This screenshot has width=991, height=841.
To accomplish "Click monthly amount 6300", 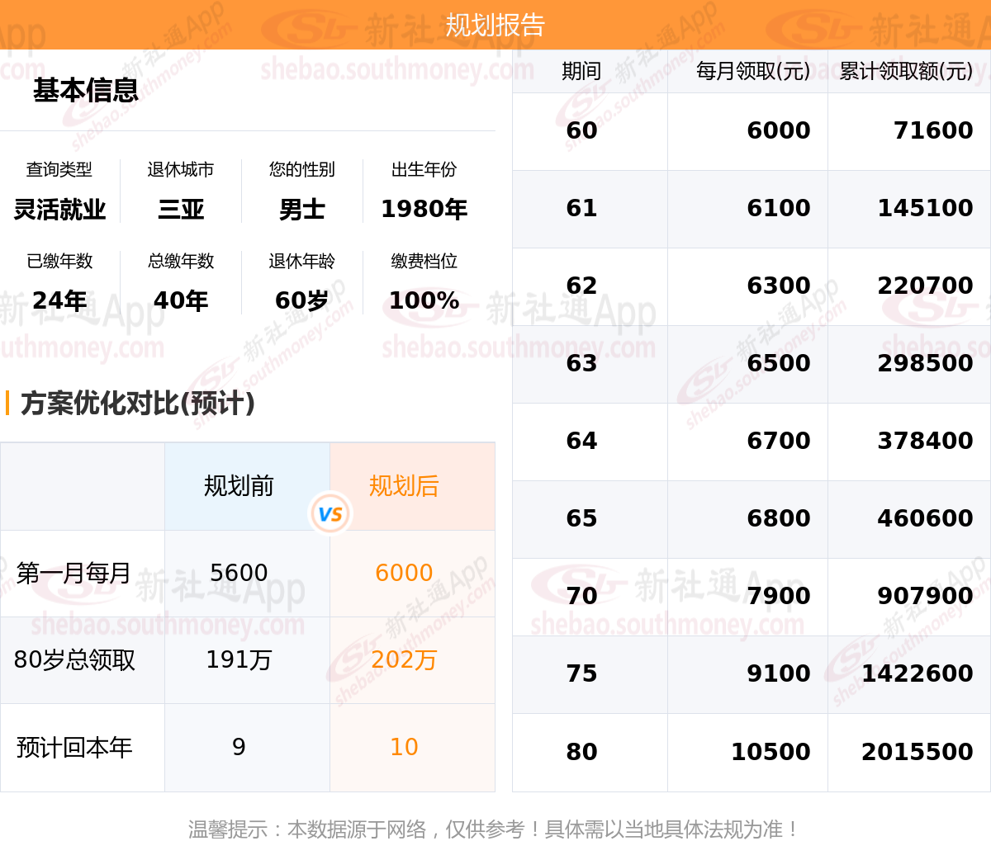I will point(779,286).
